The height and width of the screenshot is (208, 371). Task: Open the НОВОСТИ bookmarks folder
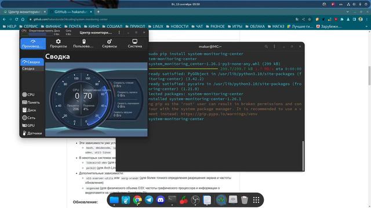pos(177,27)
